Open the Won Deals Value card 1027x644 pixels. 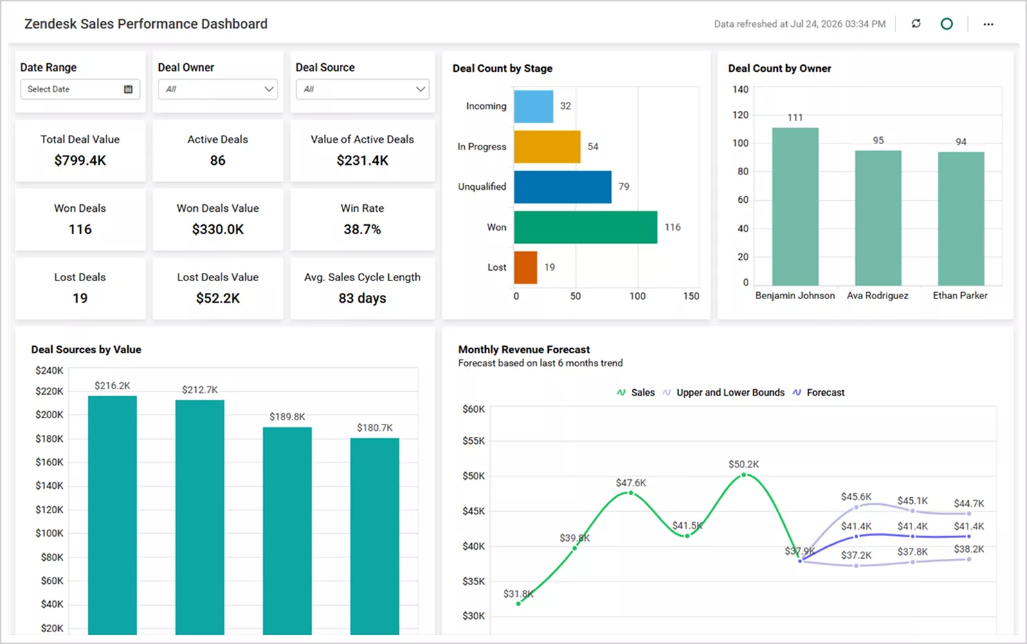point(218,220)
